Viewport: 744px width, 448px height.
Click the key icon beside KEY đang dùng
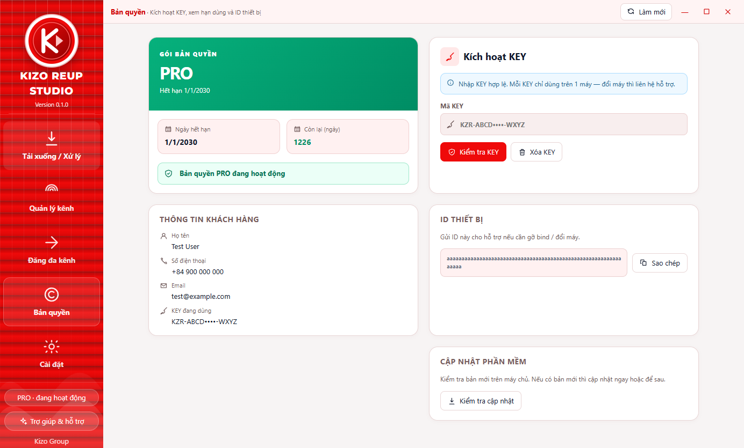164,311
